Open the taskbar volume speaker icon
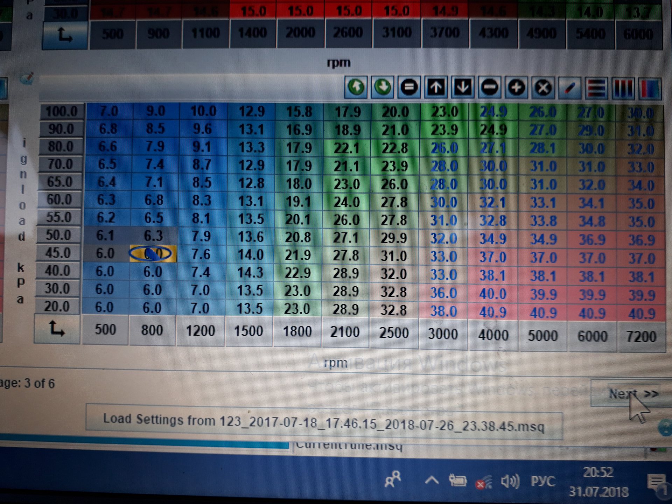This screenshot has width=672, height=504. (x=510, y=482)
